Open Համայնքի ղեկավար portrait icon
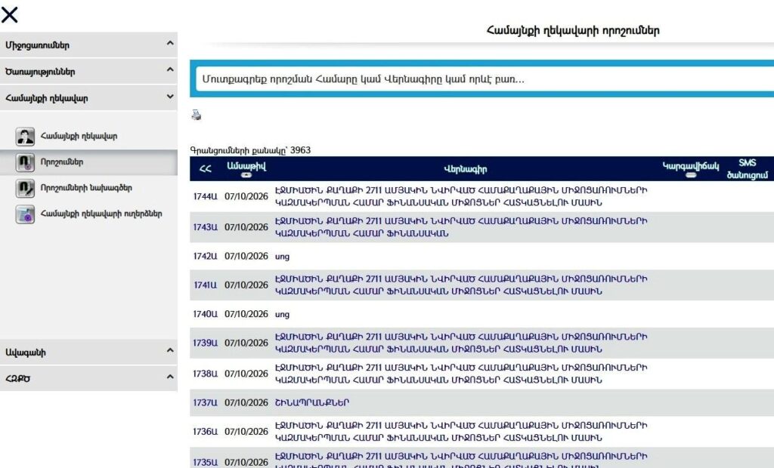This screenshot has height=468, width=774. (25, 136)
